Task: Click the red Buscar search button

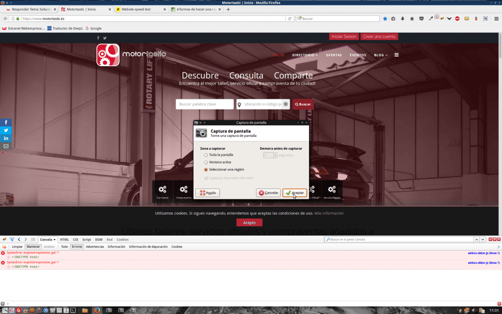Action: pos(303,104)
